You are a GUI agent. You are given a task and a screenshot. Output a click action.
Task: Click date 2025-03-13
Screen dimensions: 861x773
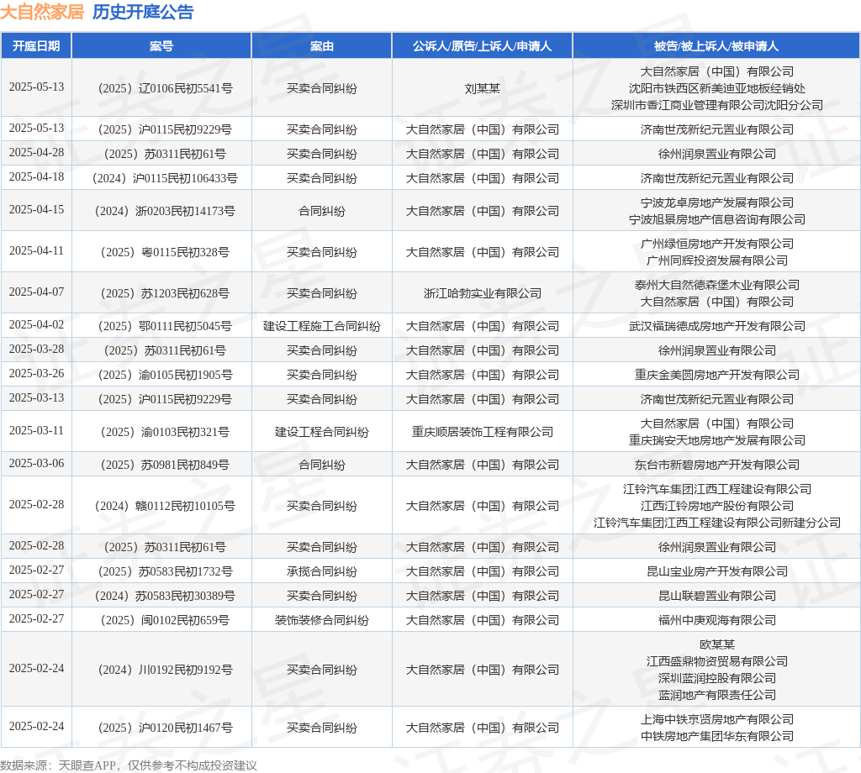(x=36, y=397)
